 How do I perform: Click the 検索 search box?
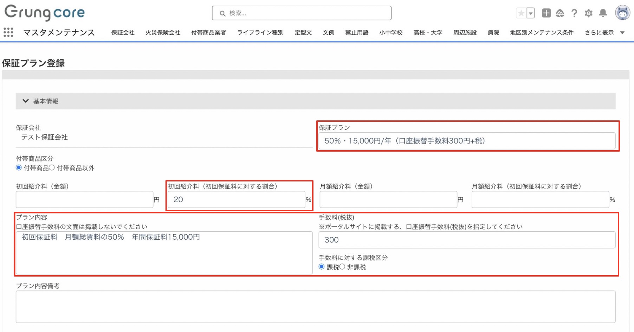[x=302, y=13]
